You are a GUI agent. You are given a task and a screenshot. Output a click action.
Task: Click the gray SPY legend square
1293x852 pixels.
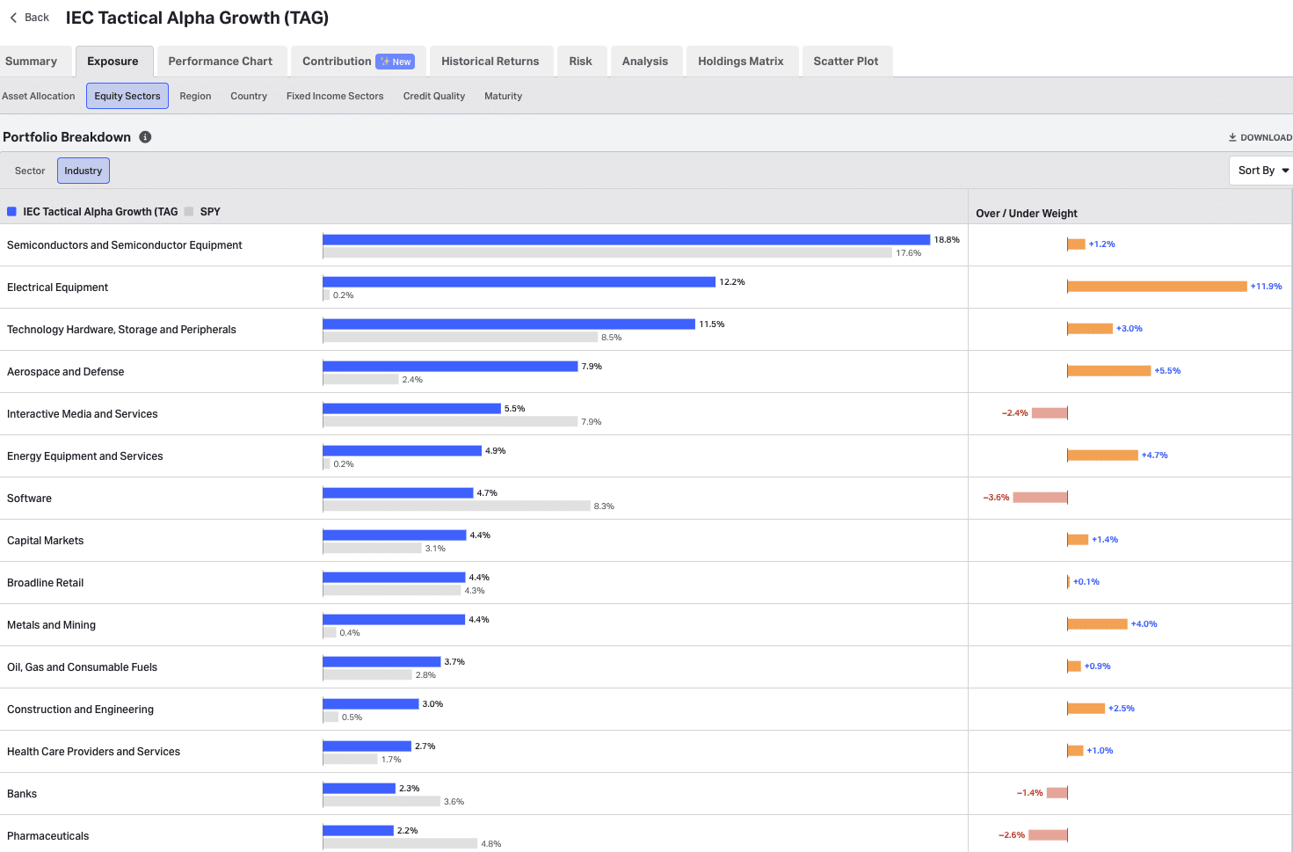pos(189,212)
